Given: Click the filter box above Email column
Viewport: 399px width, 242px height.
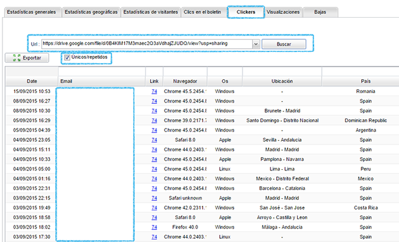Looking at the screenshot, I should 102,72.
